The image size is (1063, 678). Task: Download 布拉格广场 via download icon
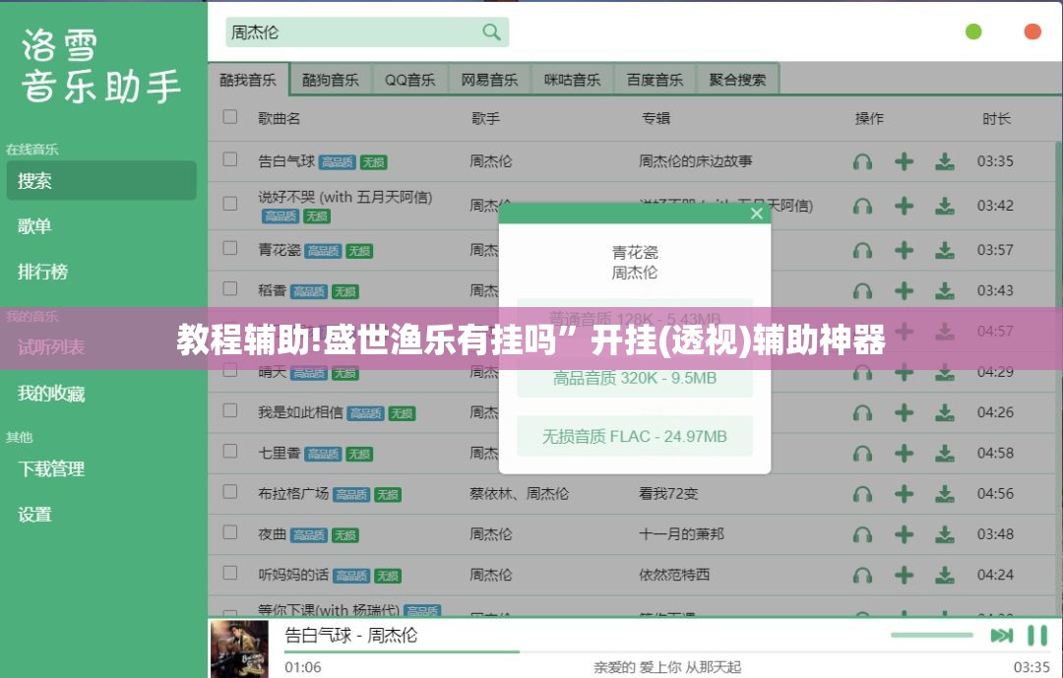tap(944, 494)
